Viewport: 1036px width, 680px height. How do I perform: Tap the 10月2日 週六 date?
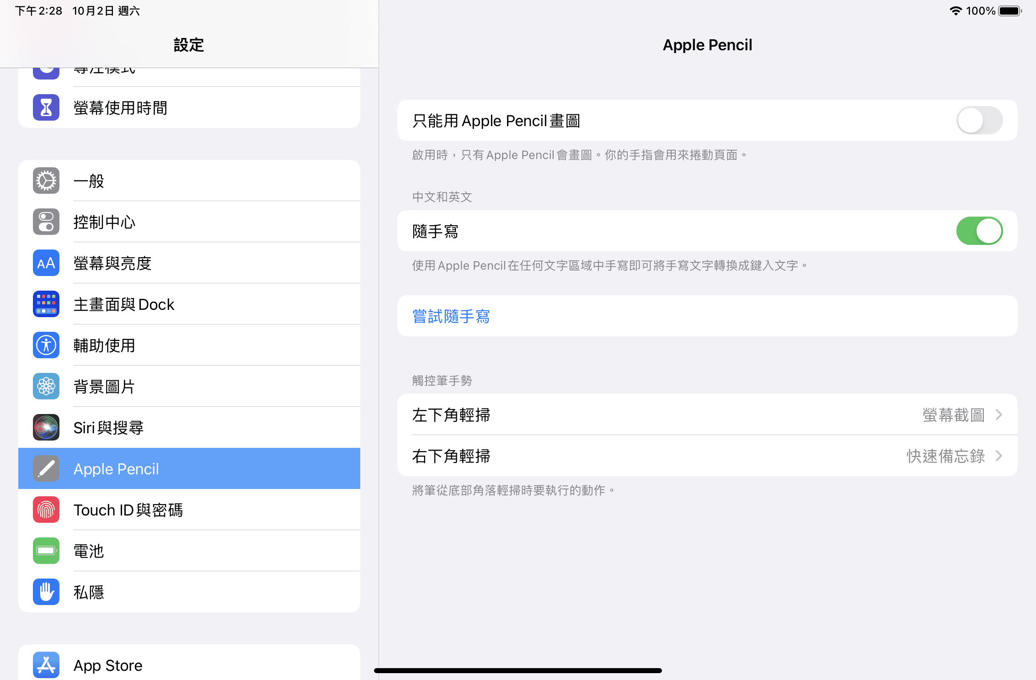point(106,11)
